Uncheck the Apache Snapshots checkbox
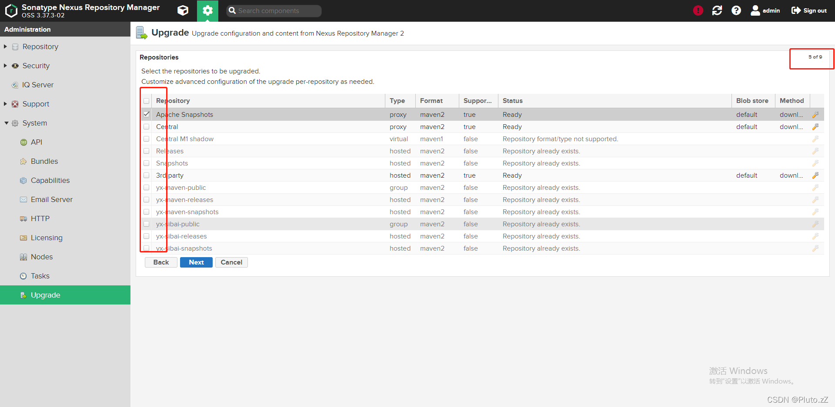 tap(147, 115)
